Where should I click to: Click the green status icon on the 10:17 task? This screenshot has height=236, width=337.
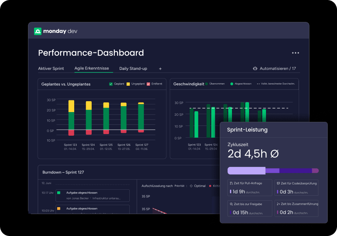coord(59,193)
